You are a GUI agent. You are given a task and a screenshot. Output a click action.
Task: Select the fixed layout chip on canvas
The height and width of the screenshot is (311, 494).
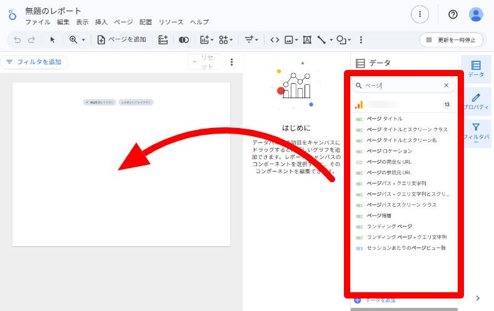(99, 102)
